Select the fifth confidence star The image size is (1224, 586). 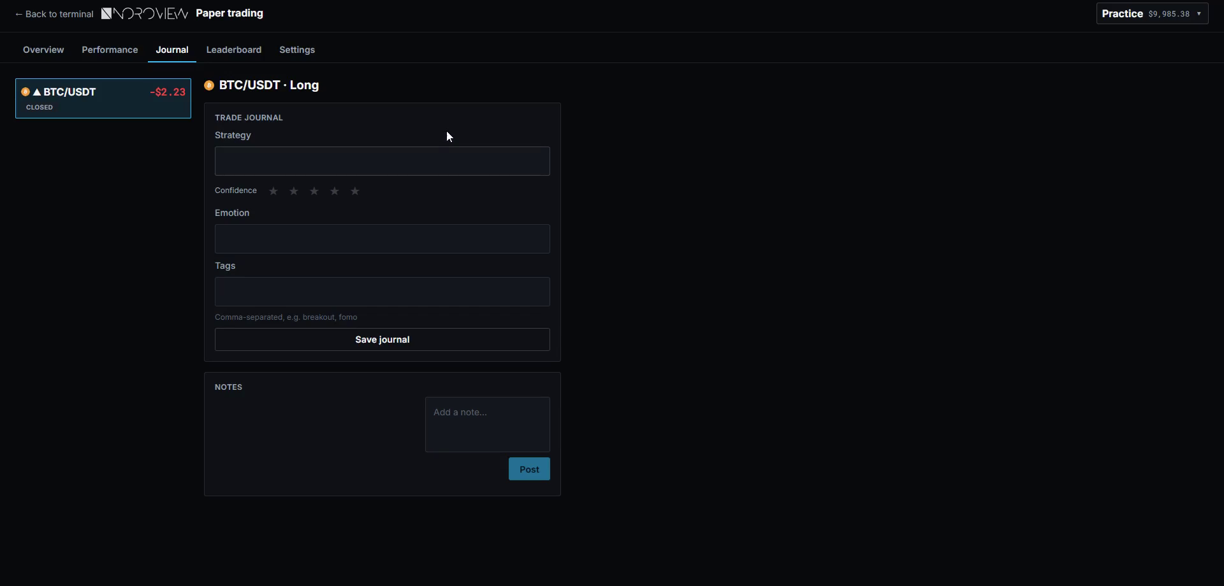click(355, 191)
